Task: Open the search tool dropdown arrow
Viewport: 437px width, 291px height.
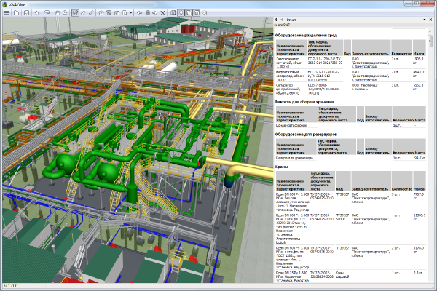Action: tap(130, 12)
